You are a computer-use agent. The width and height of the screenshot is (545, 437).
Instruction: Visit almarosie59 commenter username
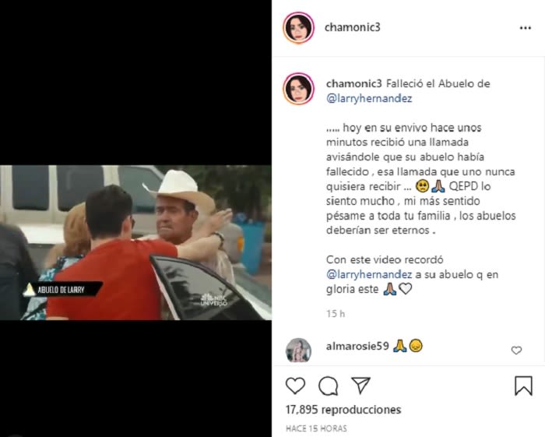[357, 347]
